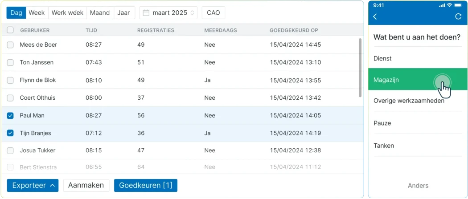Uncheck the Tijn Branjes row checkbox
This screenshot has width=468, height=199.
coord(10,133)
